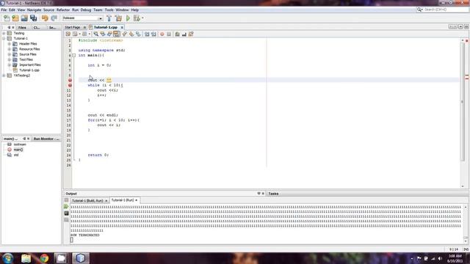Collapse the Tutorial-1 project node

pos(4,39)
